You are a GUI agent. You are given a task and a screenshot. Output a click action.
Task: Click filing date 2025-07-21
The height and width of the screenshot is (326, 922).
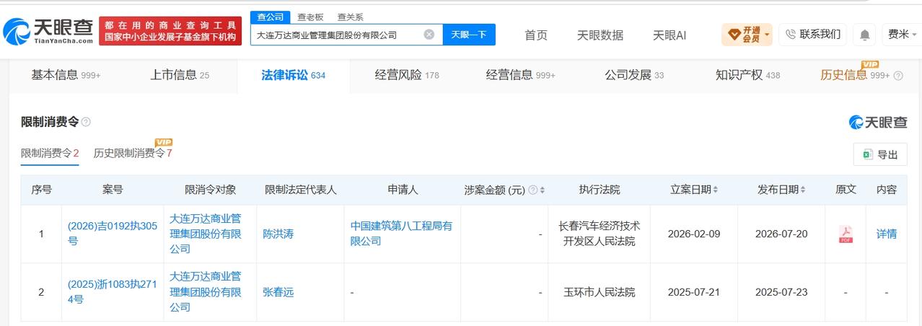[x=694, y=292]
